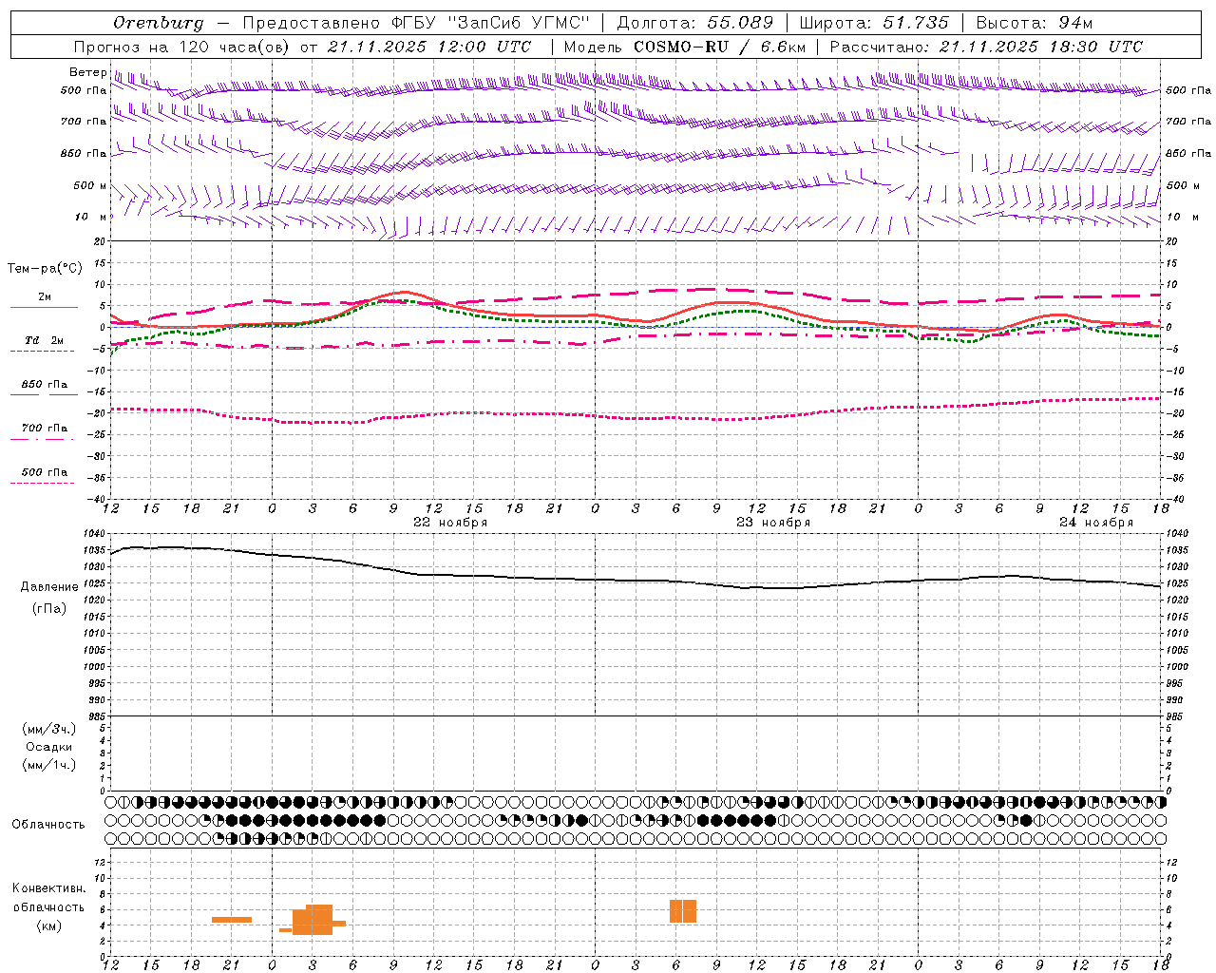The width and height of the screenshot is (1216, 973).
Task: Click the dotted pink '500 гПа' legend line
Action: [x=42, y=484]
